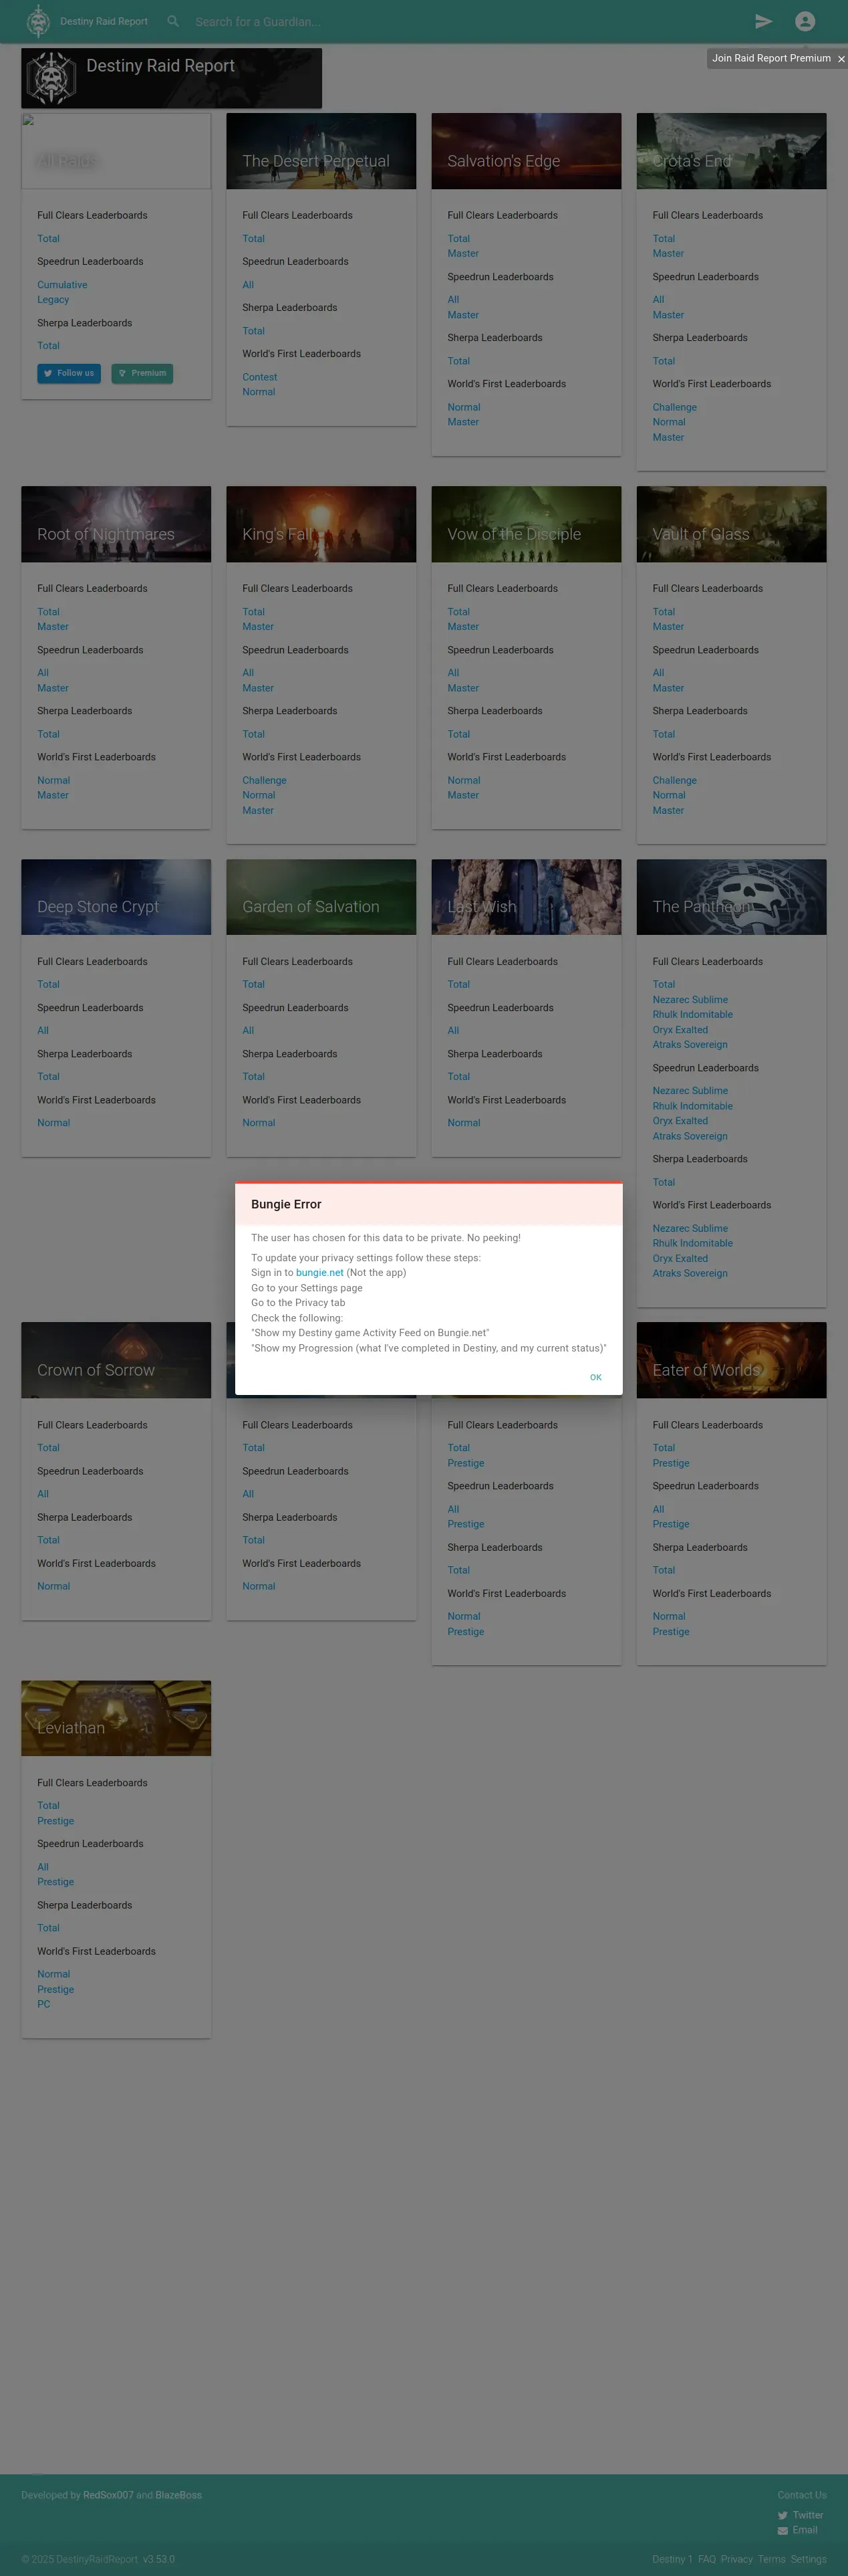Image resolution: width=848 pixels, height=2576 pixels.
Task: Open the Vault of Glass banner
Action: pos(731,524)
